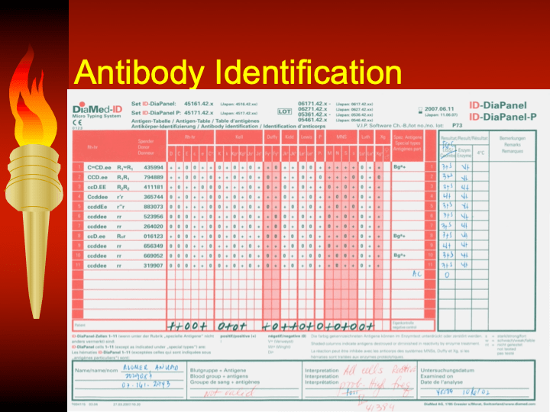Click the Bemerkungen Remarks column header
The image size is (550, 412).
513,141
